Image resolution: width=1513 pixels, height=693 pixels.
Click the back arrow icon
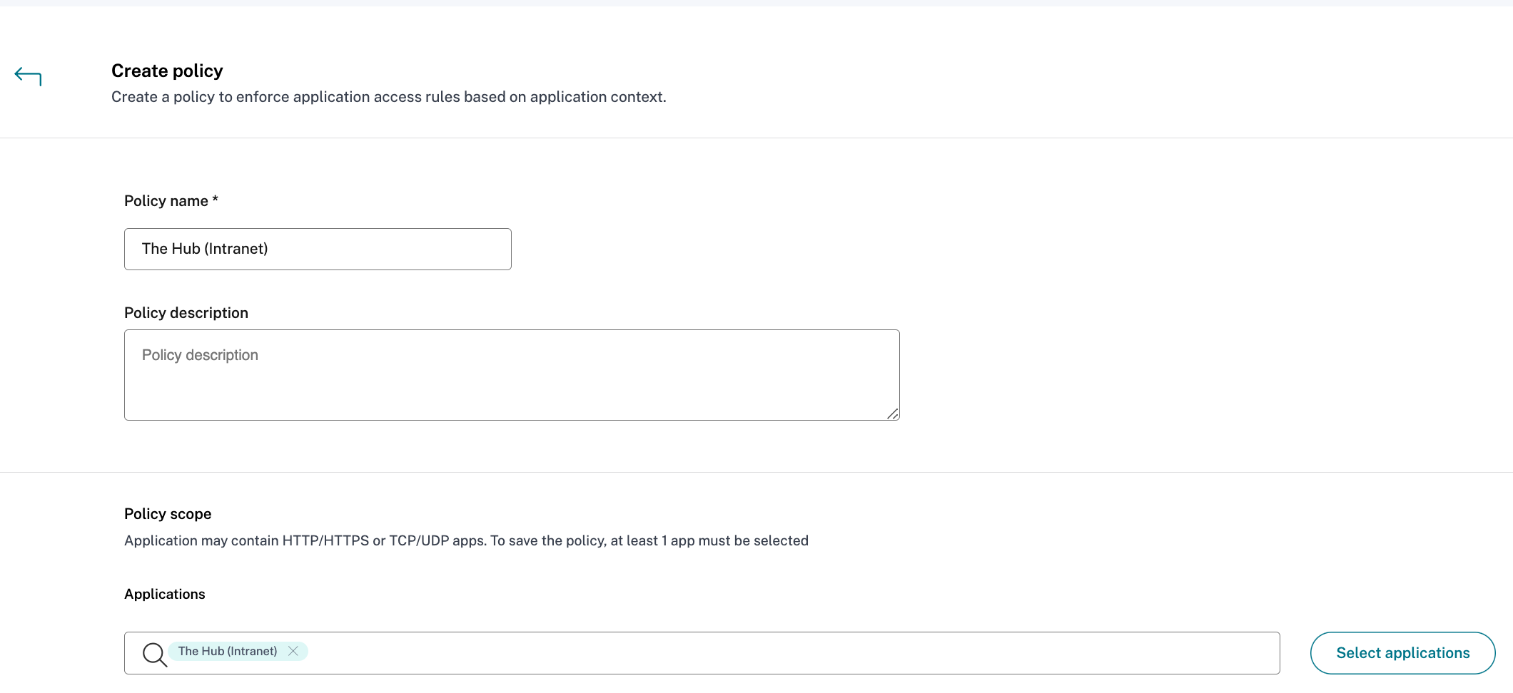[x=28, y=76]
